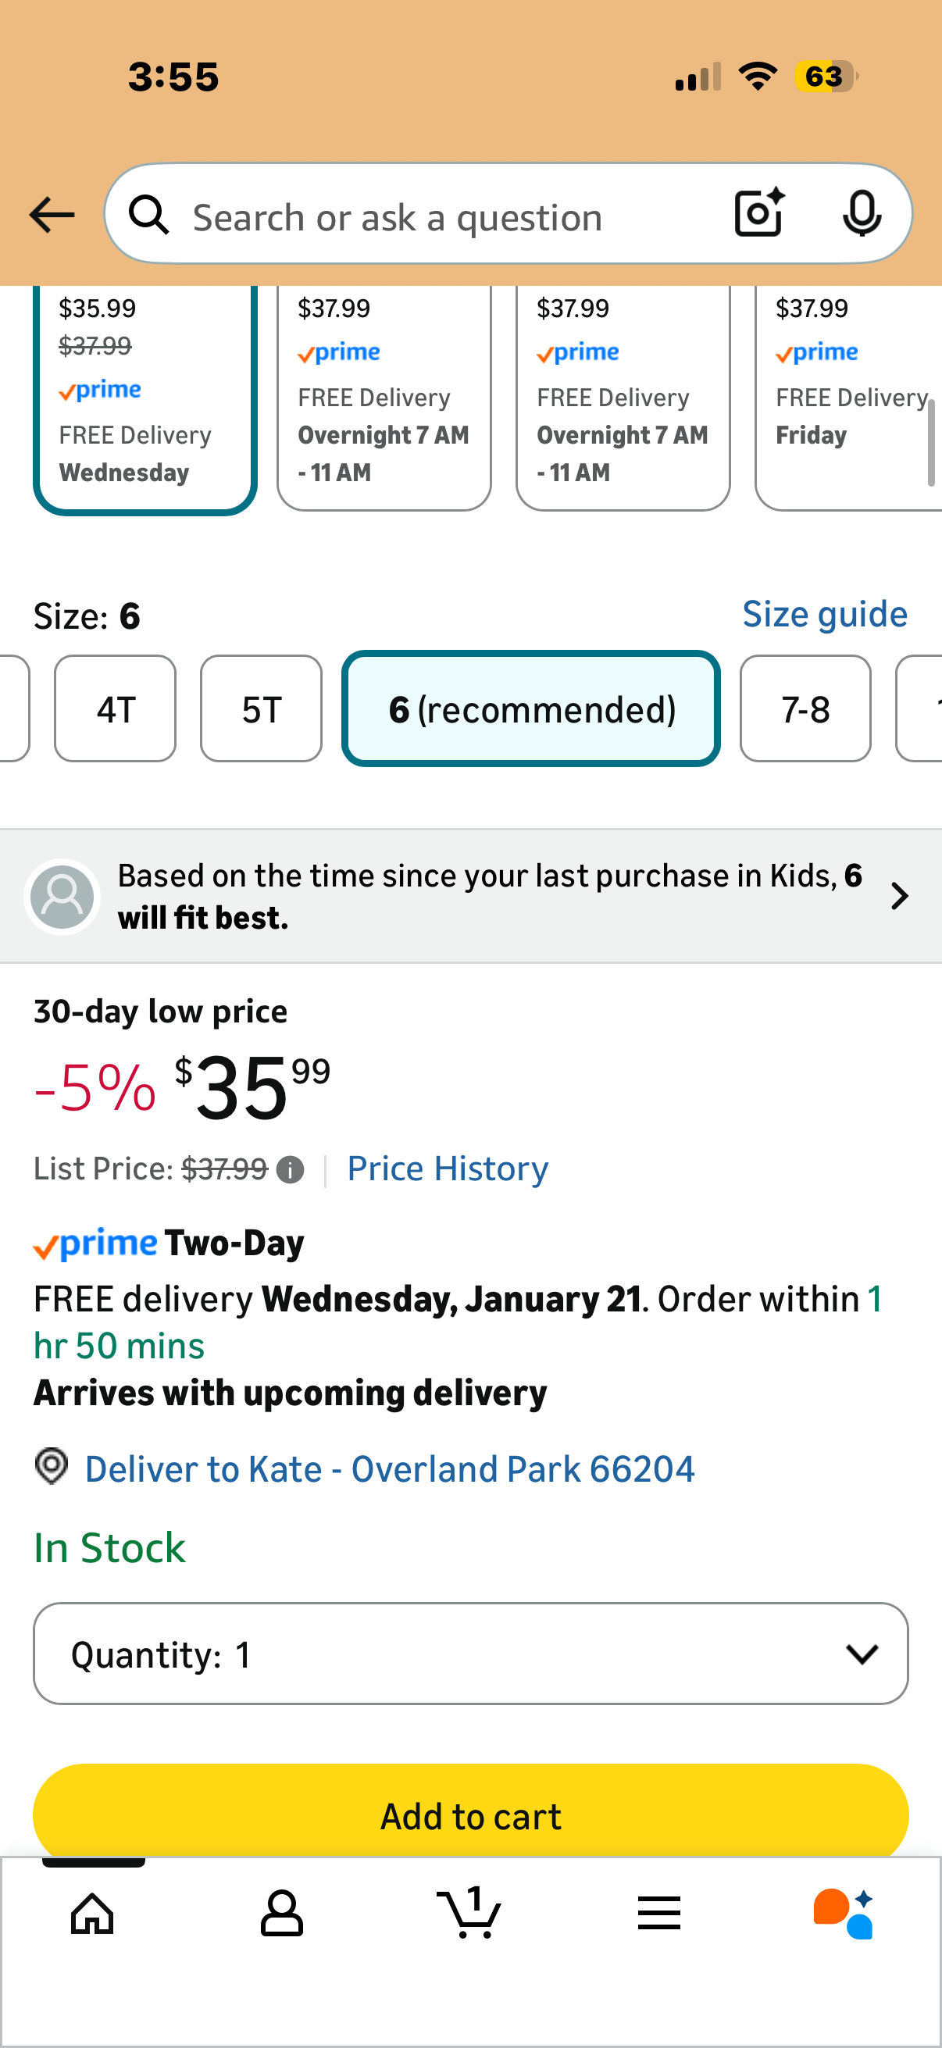Open camera visual search icon

click(759, 213)
